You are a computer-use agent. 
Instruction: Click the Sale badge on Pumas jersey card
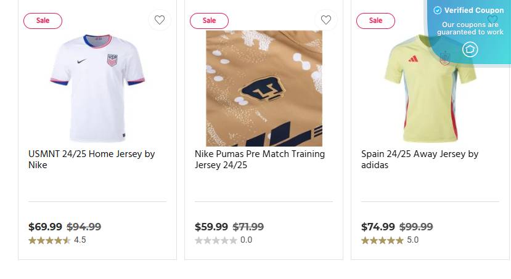tap(209, 20)
